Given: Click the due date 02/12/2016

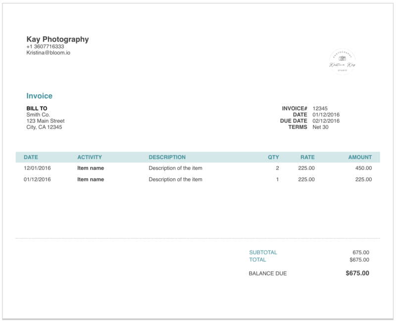Looking at the screenshot, I should pyautogui.click(x=326, y=121).
